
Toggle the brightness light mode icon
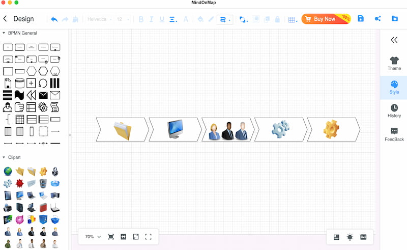(350, 237)
